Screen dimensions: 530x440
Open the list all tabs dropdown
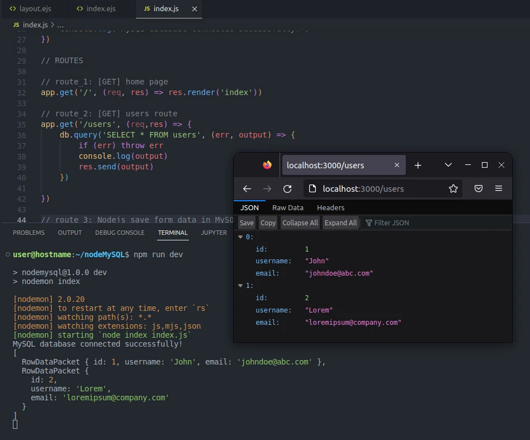tap(448, 165)
